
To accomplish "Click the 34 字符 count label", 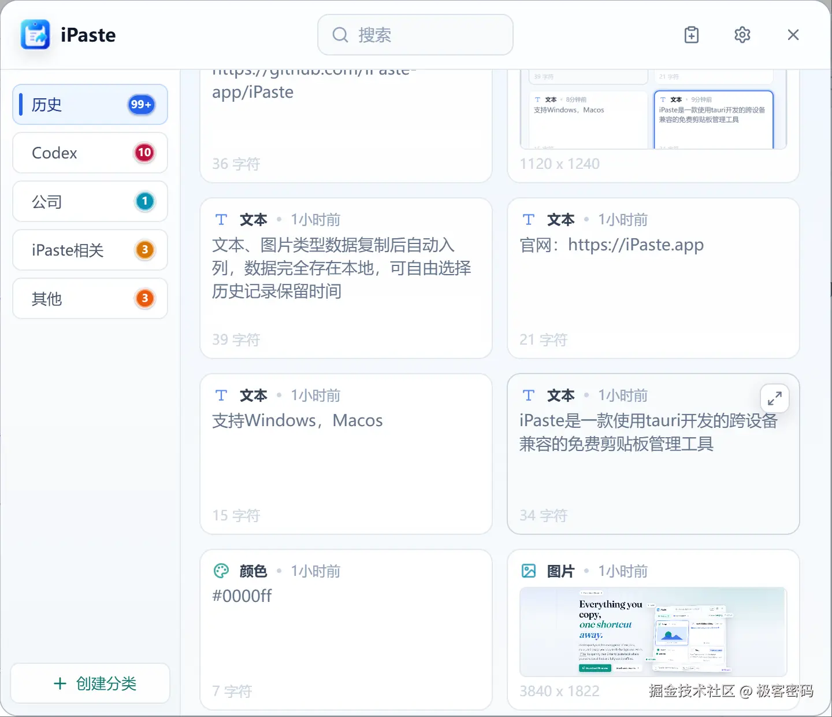I will pos(544,515).
